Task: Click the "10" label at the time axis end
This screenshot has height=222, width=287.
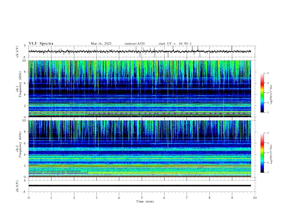Action: (x=255, y=198)
